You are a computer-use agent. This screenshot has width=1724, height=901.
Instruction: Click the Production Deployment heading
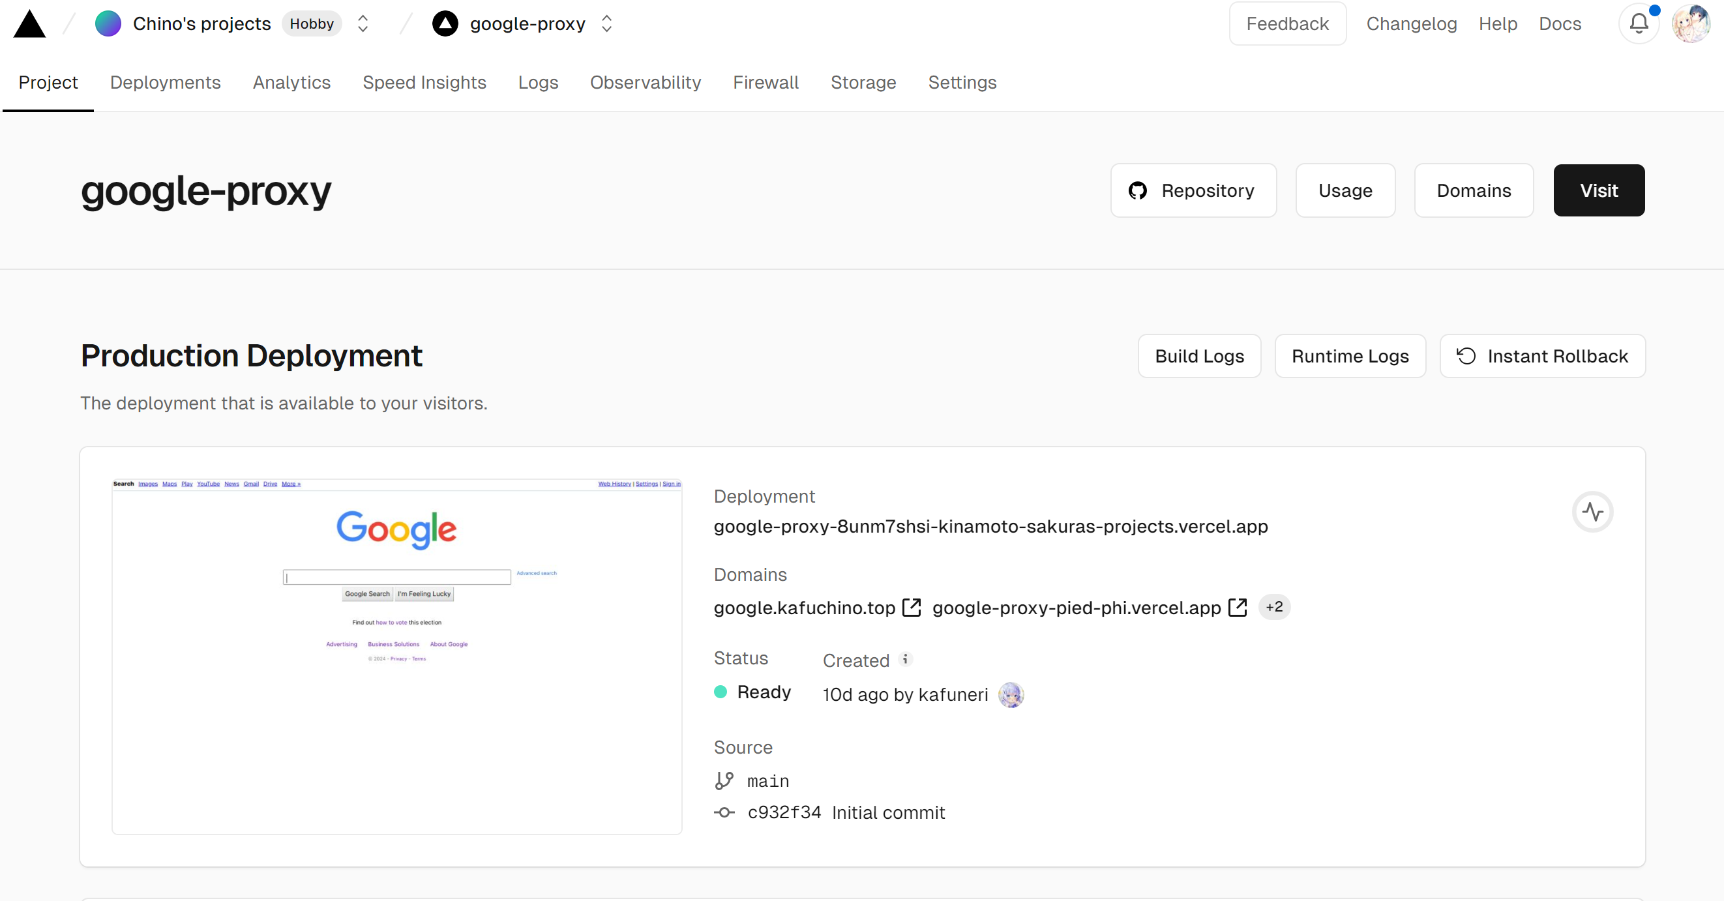click(251, 355)
